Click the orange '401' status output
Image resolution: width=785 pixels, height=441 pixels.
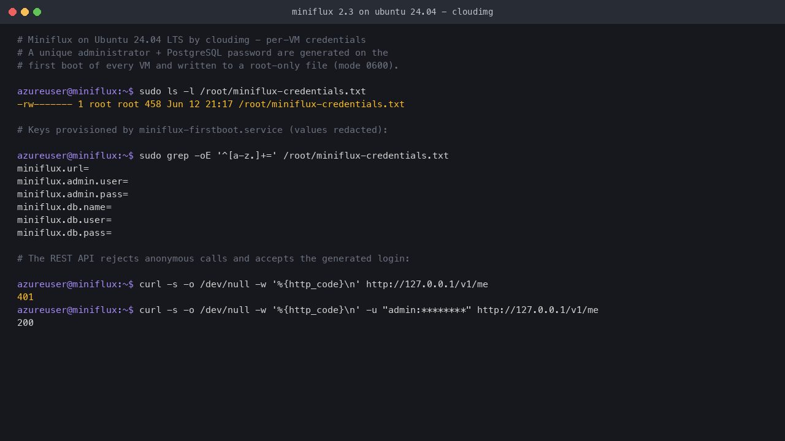tap(25, 297)
